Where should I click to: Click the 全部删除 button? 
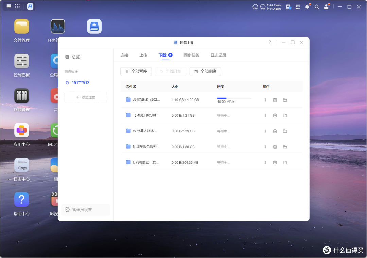[205, 71]
